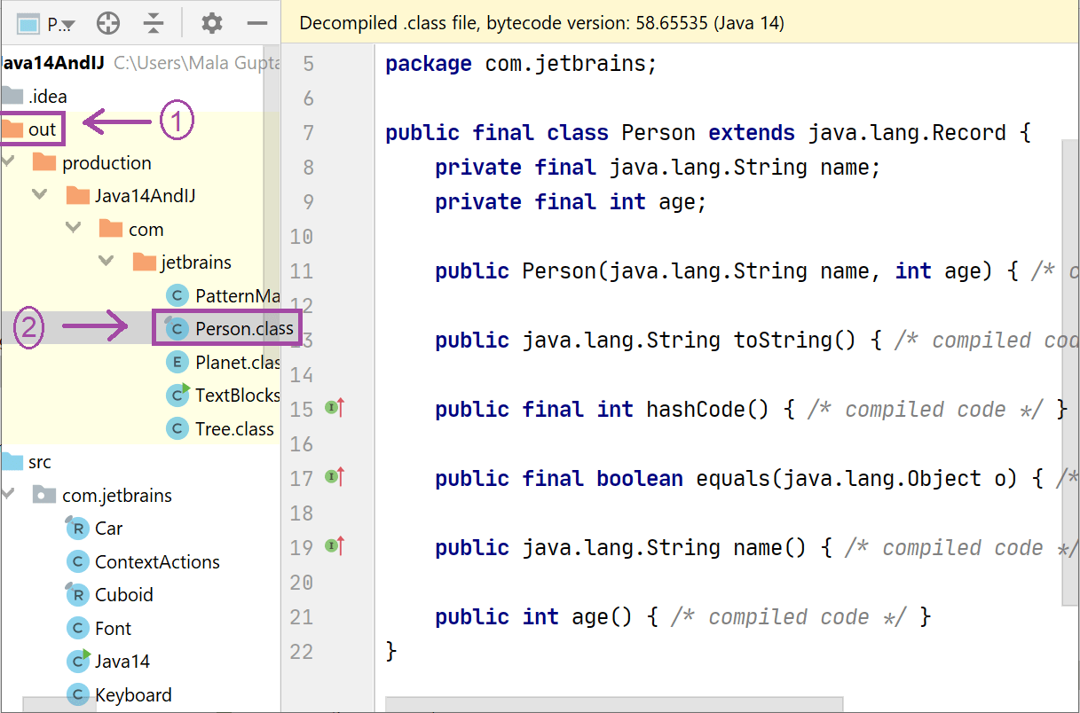Click the editor's vertical scrollbar
This screenshot has width=1080, height=713.
tap(1071, 372)
